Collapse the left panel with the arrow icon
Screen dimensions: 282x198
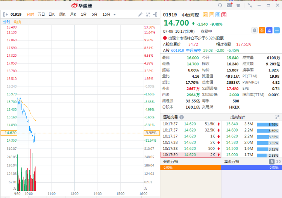coord(5,15)
